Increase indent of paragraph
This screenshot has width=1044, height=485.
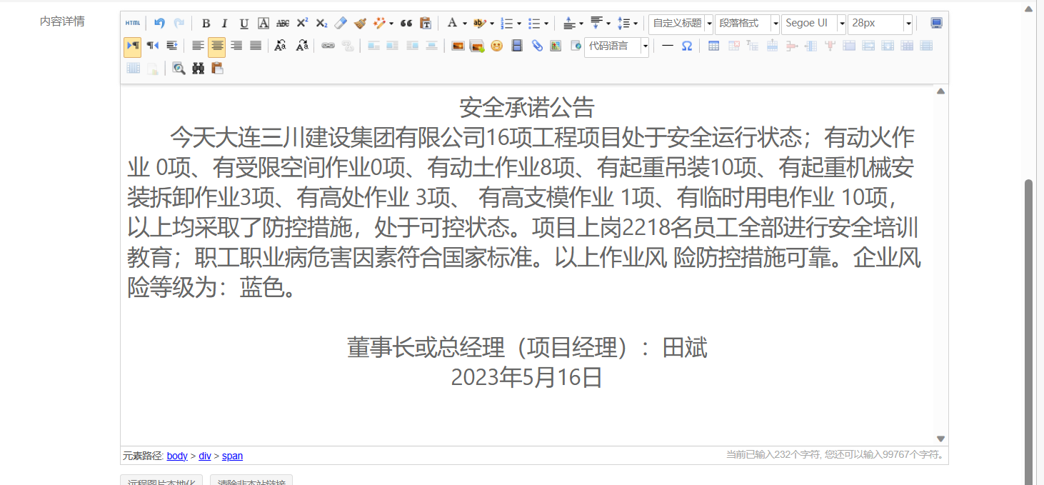click(172, 46)
